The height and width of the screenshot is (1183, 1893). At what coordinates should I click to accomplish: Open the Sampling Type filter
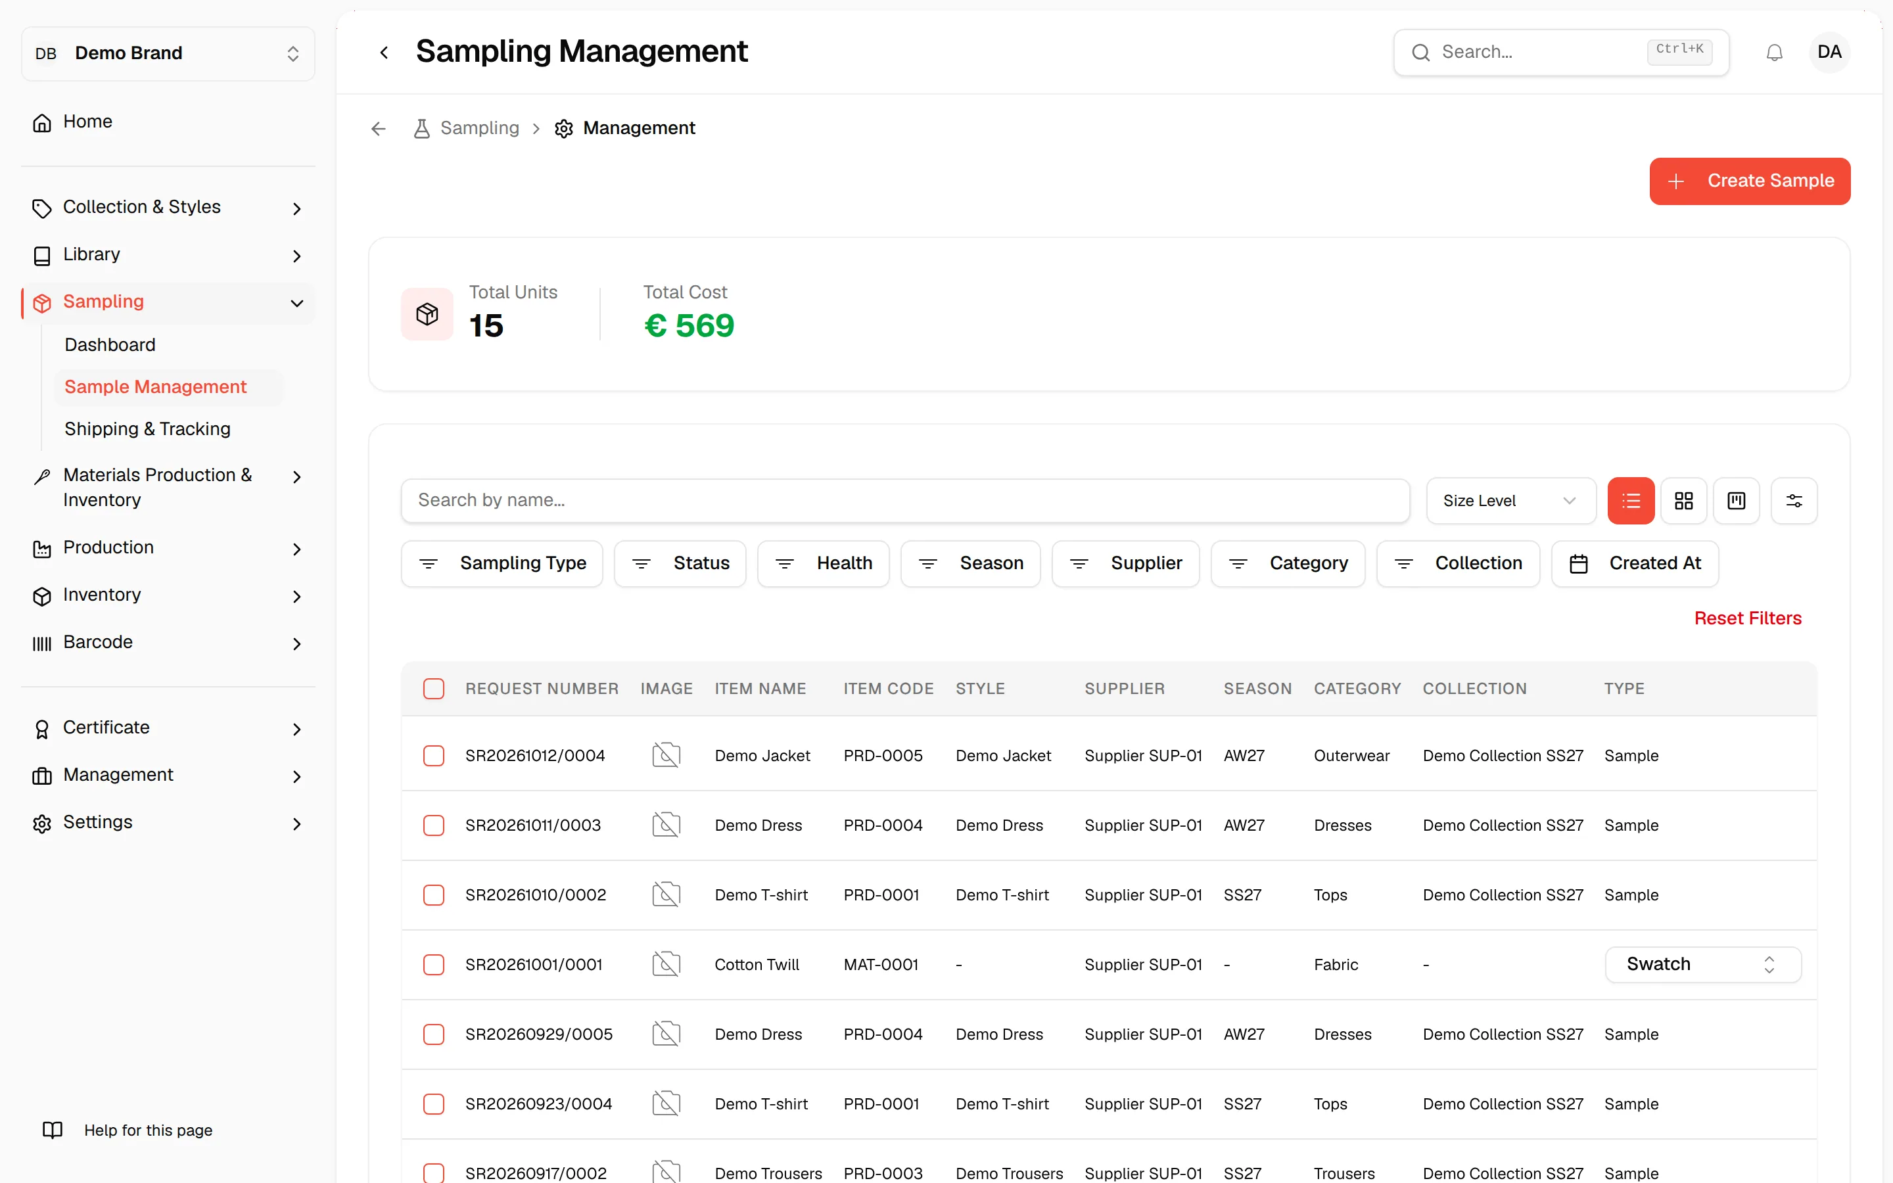[502, 563]
